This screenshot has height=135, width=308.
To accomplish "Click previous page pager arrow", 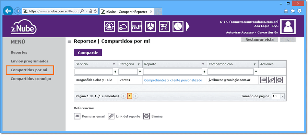I will [x=123, y=96].
